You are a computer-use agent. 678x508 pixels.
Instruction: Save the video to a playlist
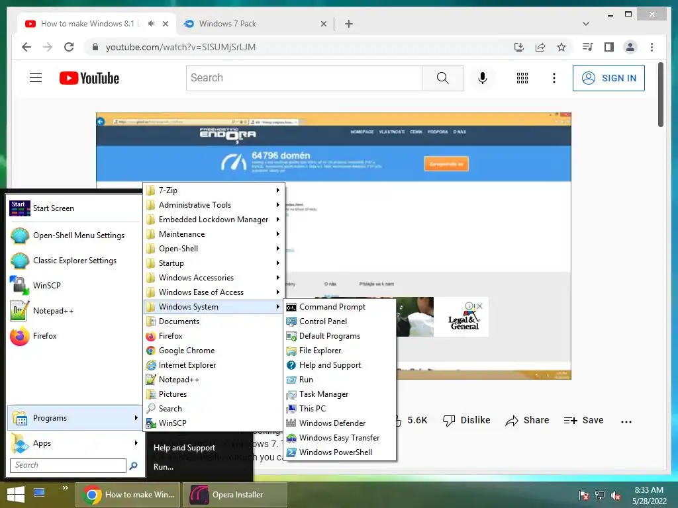pos(584,420)
